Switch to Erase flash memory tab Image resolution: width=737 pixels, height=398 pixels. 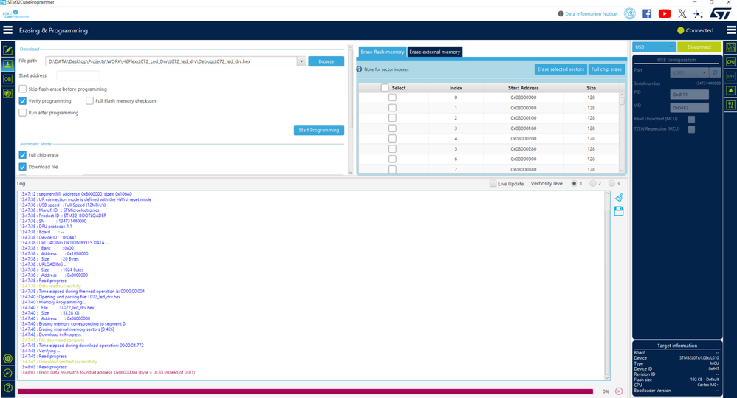pos(383,52)
